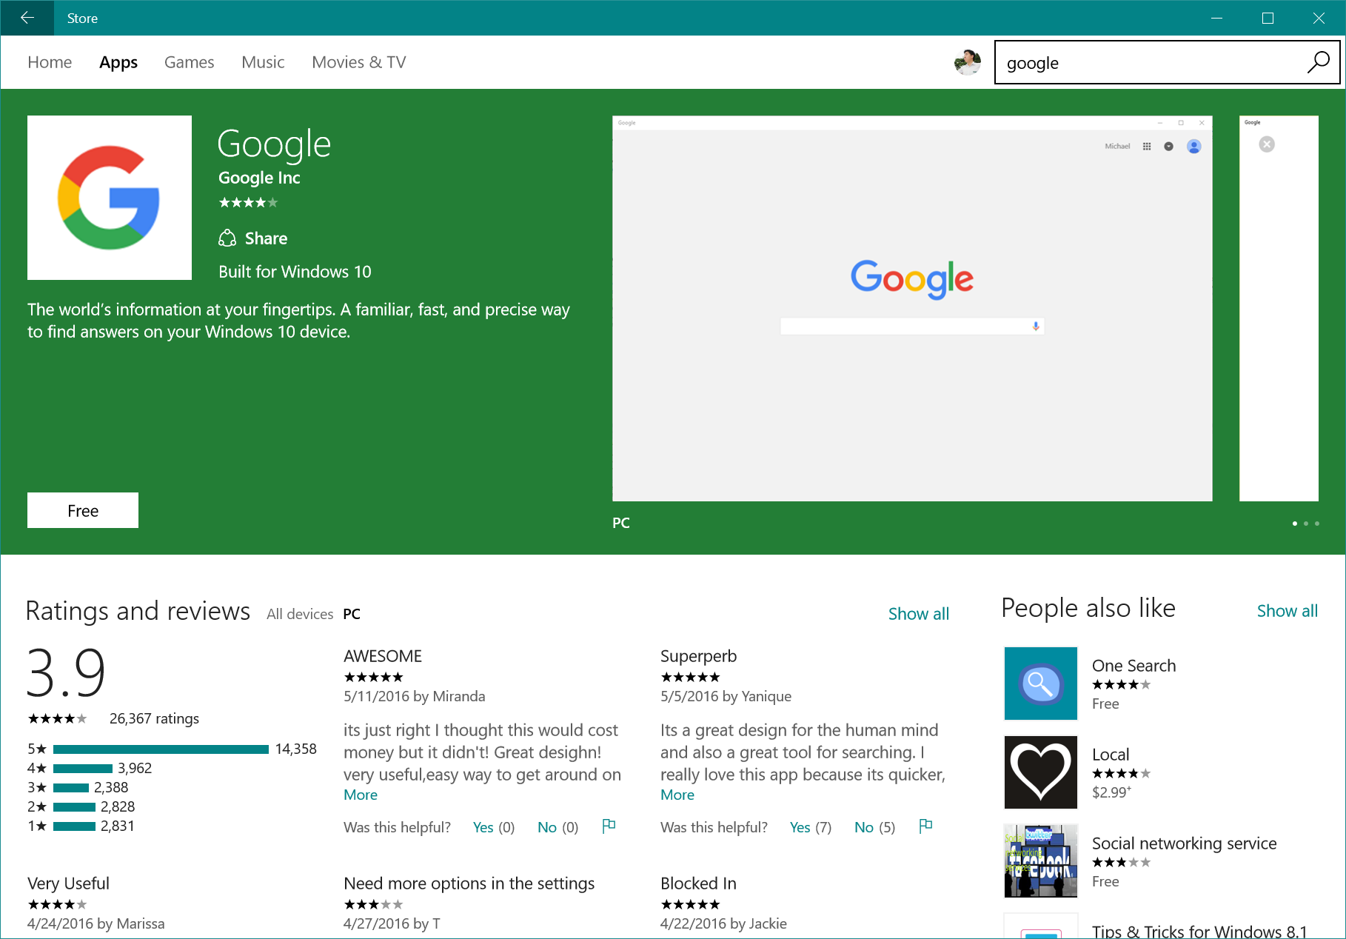Click the Share text link
Screen dimensions: 1346x939
point(266,238)
